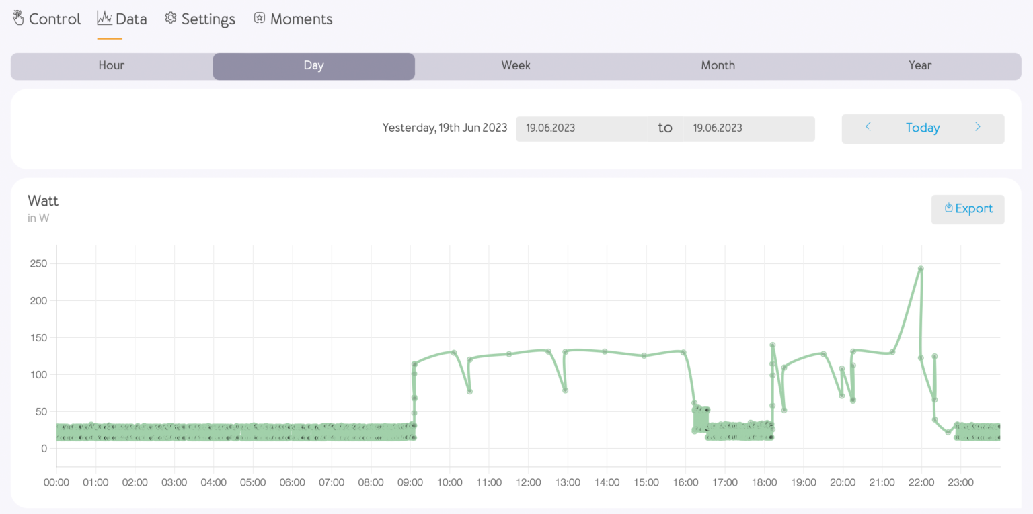1033x514 pixels.
Task: Export the Watt chart data
Action: coord(968,209)
